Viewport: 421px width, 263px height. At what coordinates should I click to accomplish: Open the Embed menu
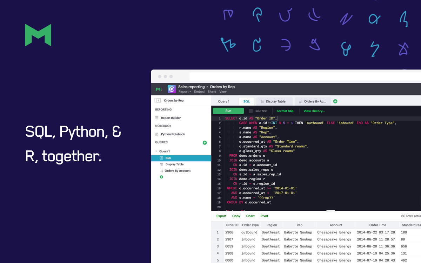[199, 92]
